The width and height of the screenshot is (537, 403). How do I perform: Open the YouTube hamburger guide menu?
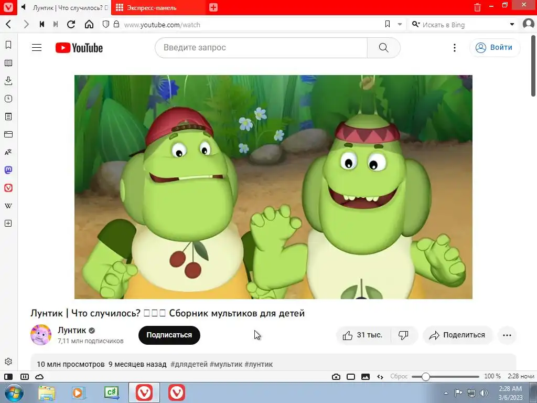click(x=37, y=48)
